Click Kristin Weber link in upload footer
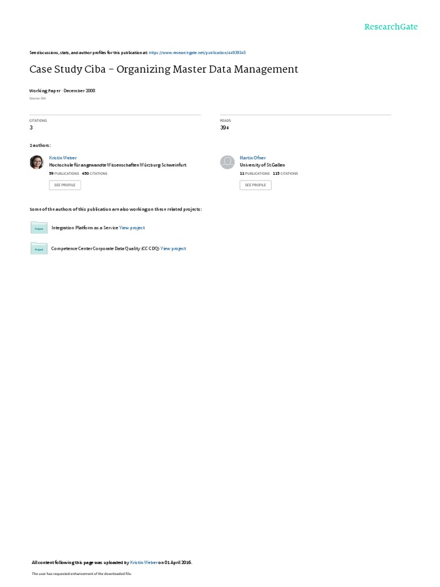440x587 pixels. (144, 562)
